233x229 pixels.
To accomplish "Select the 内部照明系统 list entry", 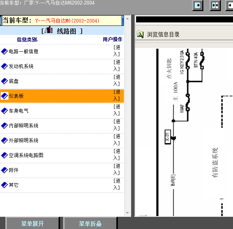I will (x=24, y=126).
